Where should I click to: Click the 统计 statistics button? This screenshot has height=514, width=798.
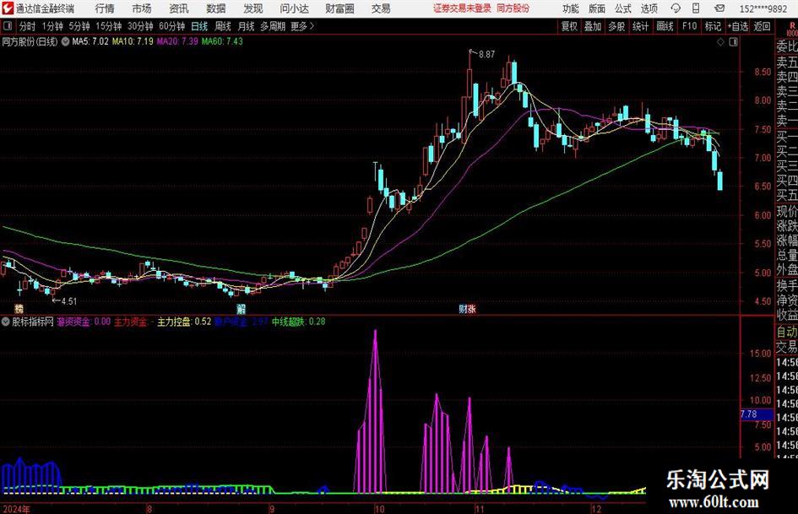point(640,26)
